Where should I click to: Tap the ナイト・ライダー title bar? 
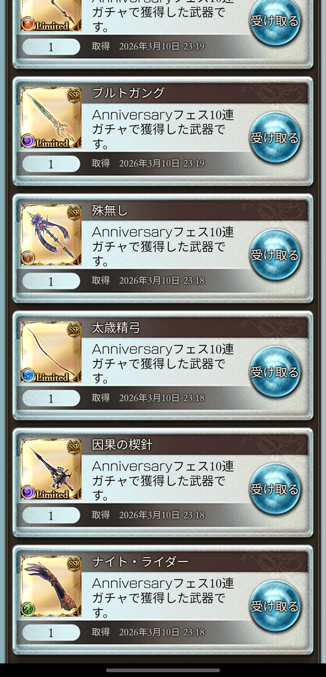[195, 562]
